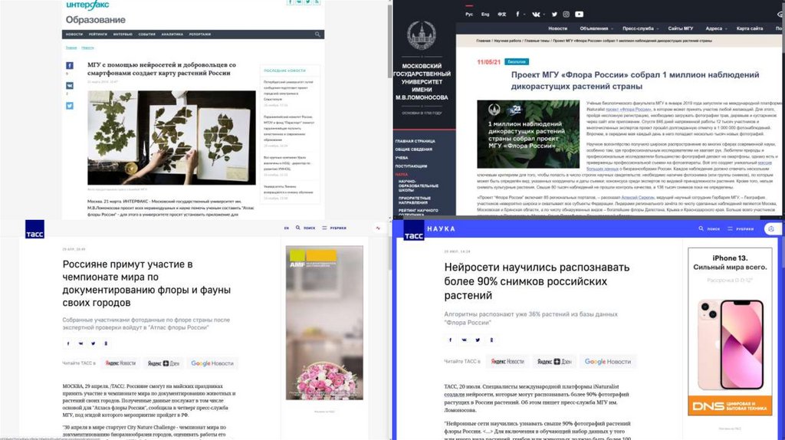The width and height of the screenshot is (785, 440).
Task: Open MSU YouTube icon in header
Action: [x=580, y=14]
